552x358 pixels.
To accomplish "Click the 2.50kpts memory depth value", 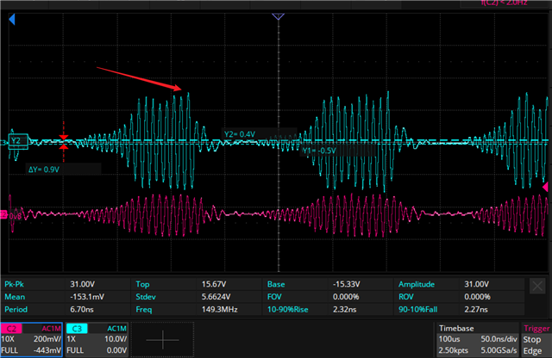I will [x=453, y=350].
